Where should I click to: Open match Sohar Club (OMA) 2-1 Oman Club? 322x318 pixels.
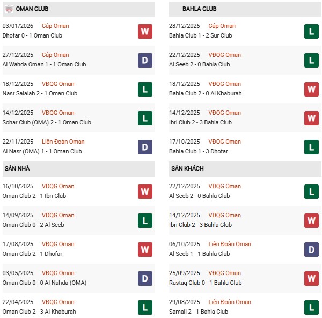47,122
